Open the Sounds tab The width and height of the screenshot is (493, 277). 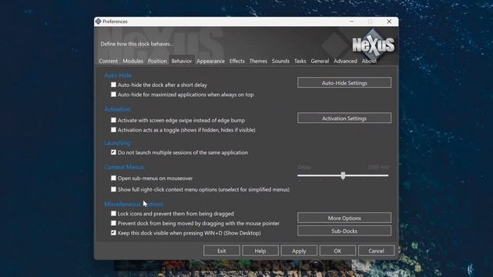click(x=280, y=61)
